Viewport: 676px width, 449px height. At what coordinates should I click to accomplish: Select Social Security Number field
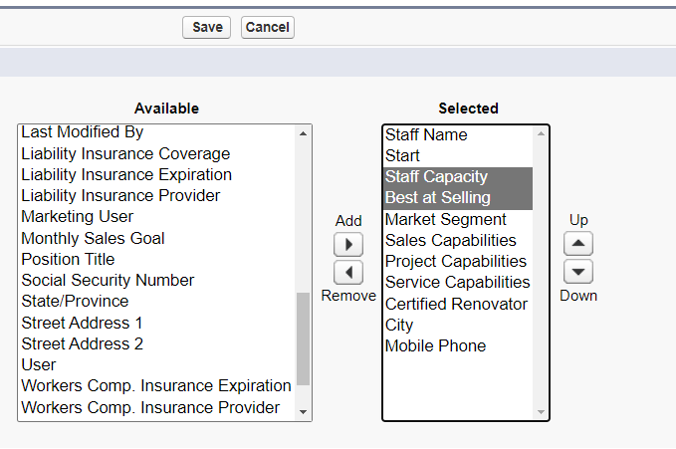point(108,281)
